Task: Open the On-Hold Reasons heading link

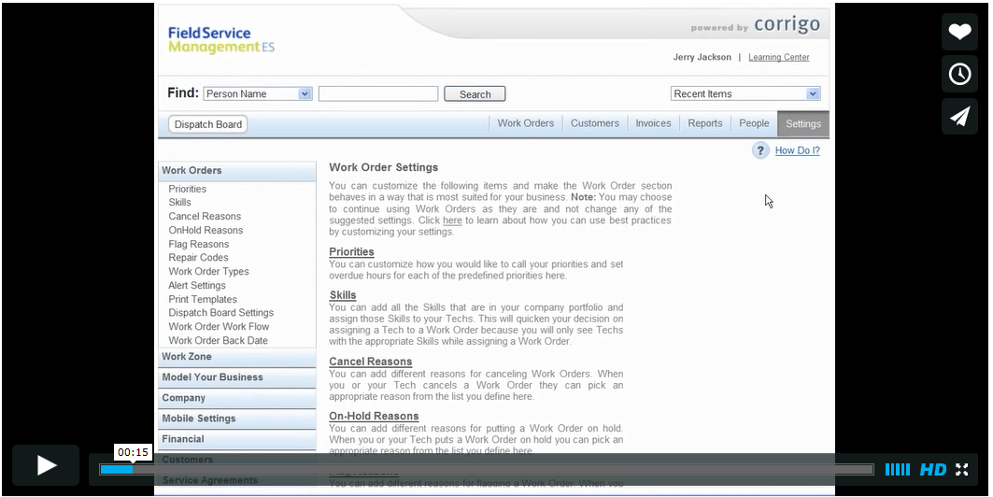Action: click(x=374, y=417)
